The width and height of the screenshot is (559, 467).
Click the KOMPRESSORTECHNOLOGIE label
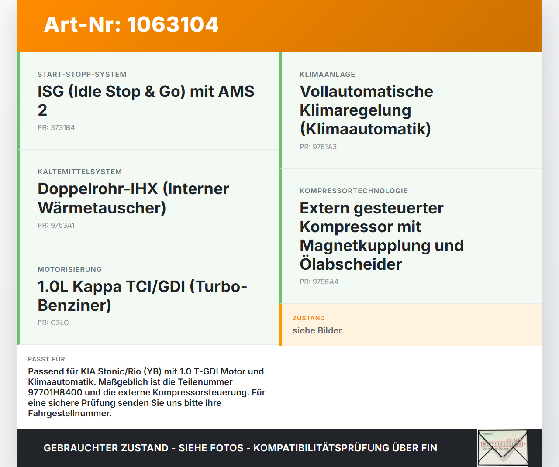[x=354, y=191]
